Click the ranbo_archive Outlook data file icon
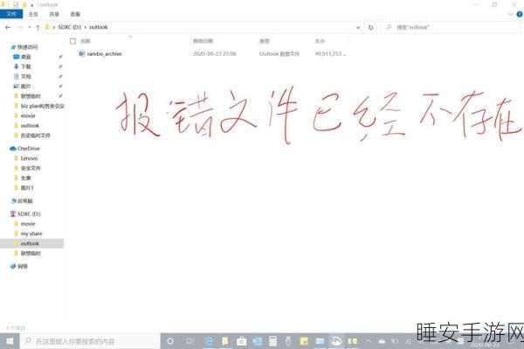The width and height of the screenshot is (524, 349). coord(81,53)
